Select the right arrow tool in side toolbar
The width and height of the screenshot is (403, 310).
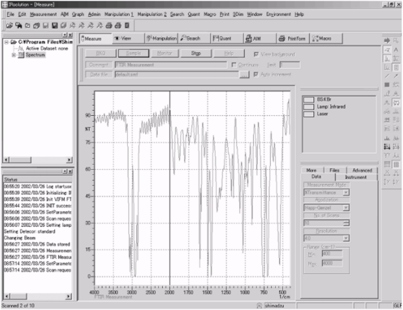click(387, 41)
